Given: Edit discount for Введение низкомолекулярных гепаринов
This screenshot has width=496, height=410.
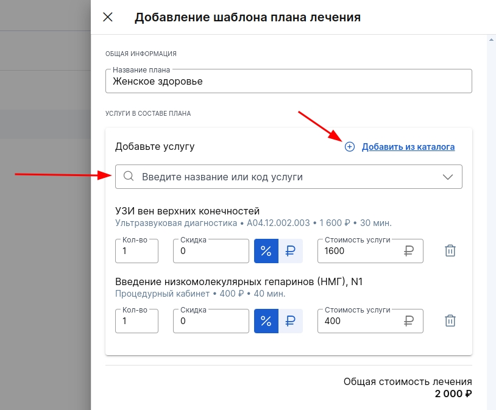Looking at the screenshot, I should [x=211, y=321].
